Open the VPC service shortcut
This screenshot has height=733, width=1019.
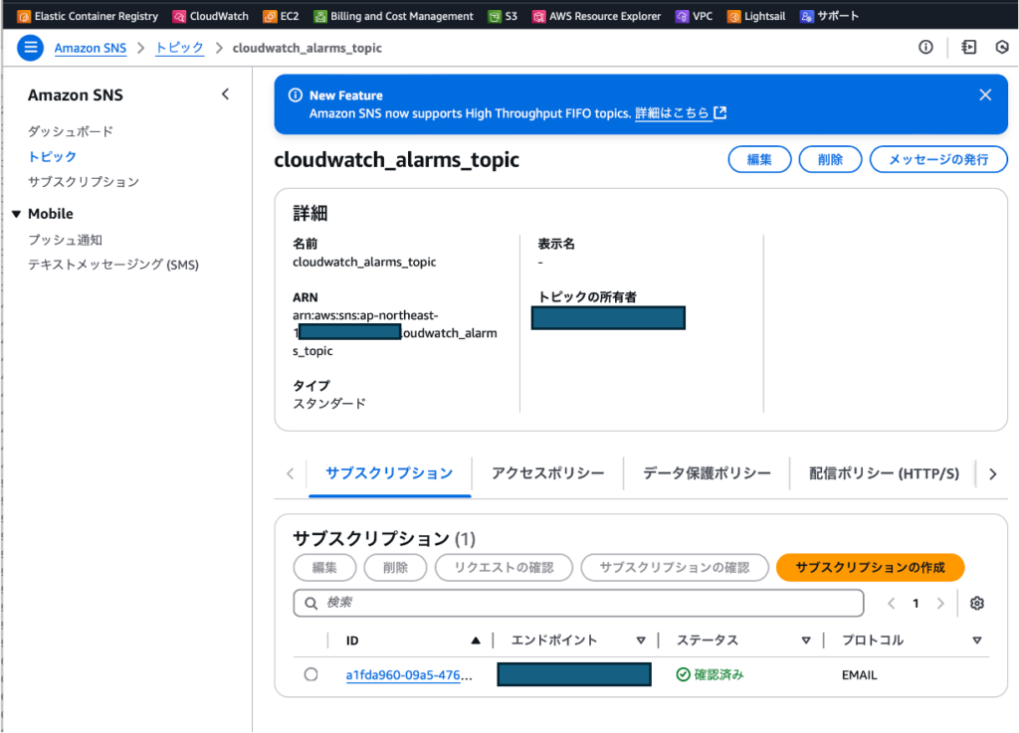pos(694,16)
